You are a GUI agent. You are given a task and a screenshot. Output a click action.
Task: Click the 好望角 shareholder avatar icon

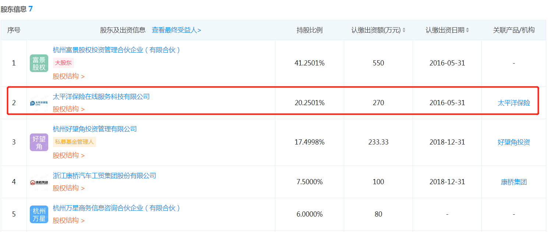(x=39, y=142)
